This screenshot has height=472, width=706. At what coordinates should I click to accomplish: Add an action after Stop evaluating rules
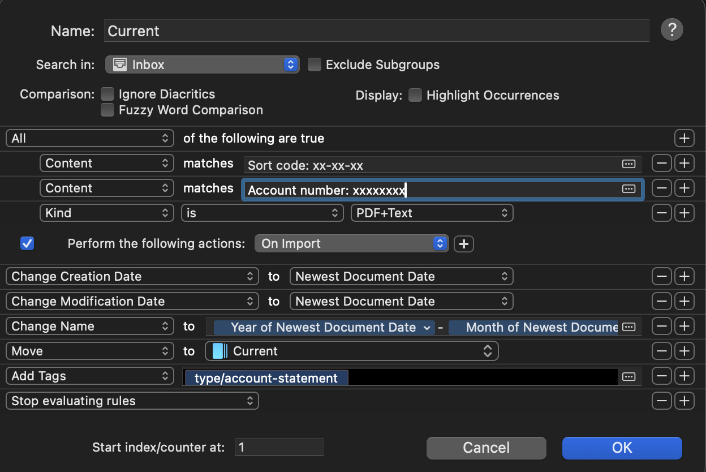(x=684, y=401)
